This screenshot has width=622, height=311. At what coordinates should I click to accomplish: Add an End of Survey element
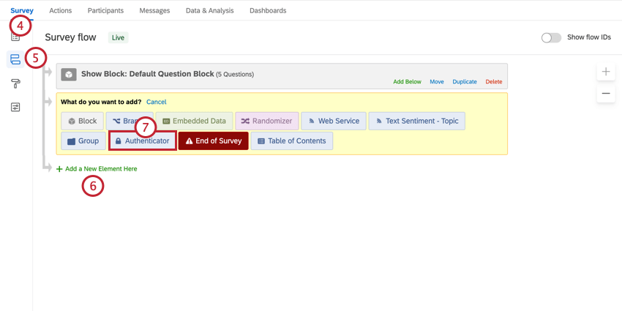214,140
